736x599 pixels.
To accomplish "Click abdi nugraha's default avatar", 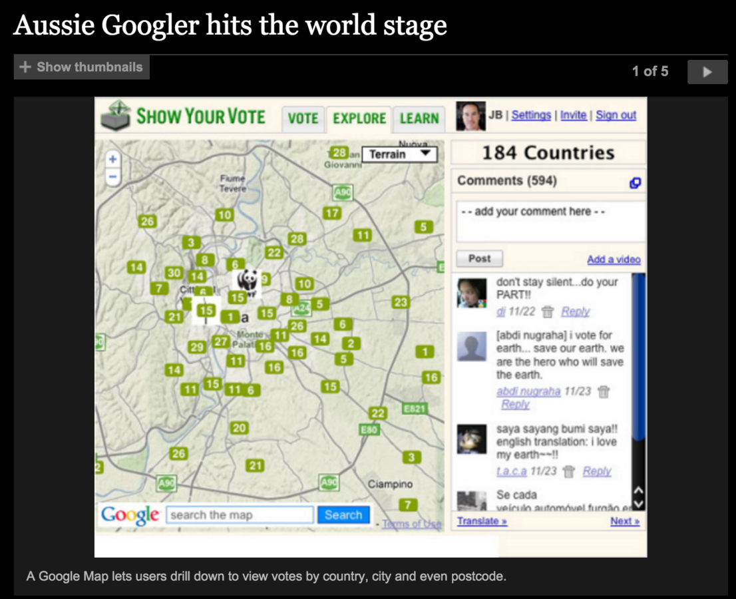I will pos(472,347).
